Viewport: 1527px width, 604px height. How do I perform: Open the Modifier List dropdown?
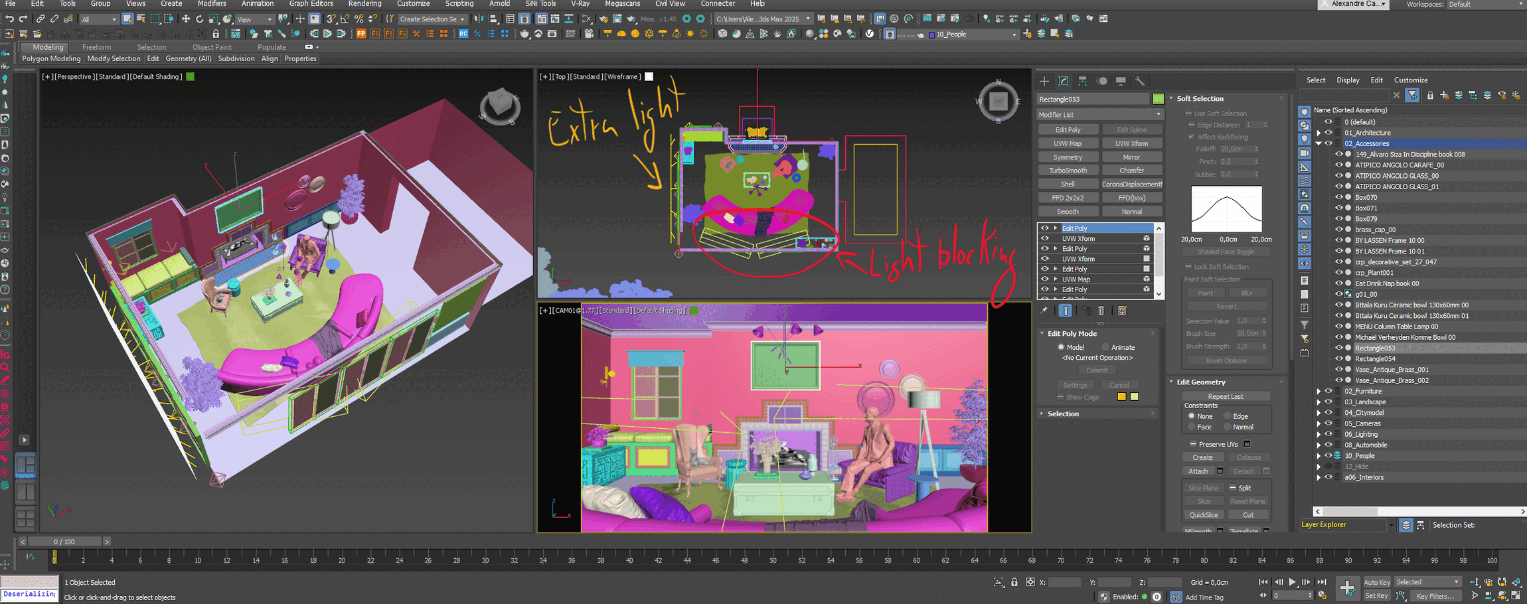pyautogui.click(x=1100, y=115)
